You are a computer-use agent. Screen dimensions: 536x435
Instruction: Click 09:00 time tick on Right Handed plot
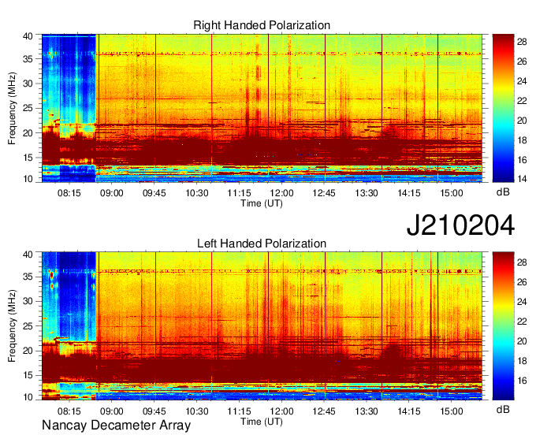click(111, 193)
